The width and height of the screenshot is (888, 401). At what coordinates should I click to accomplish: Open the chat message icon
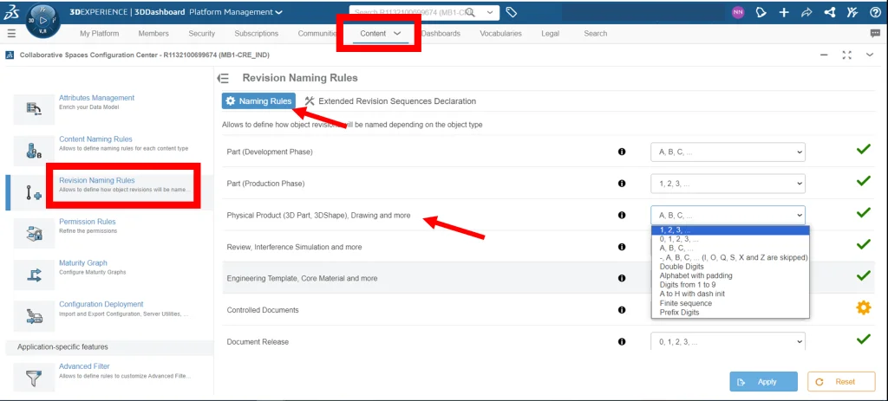(875, 34)
